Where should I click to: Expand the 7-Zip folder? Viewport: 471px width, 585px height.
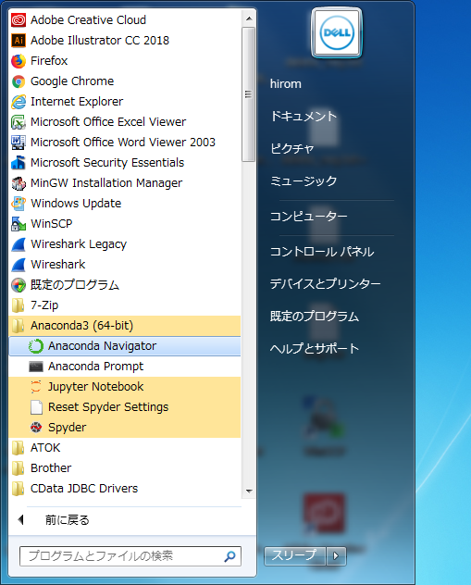(x=124, y=305)
